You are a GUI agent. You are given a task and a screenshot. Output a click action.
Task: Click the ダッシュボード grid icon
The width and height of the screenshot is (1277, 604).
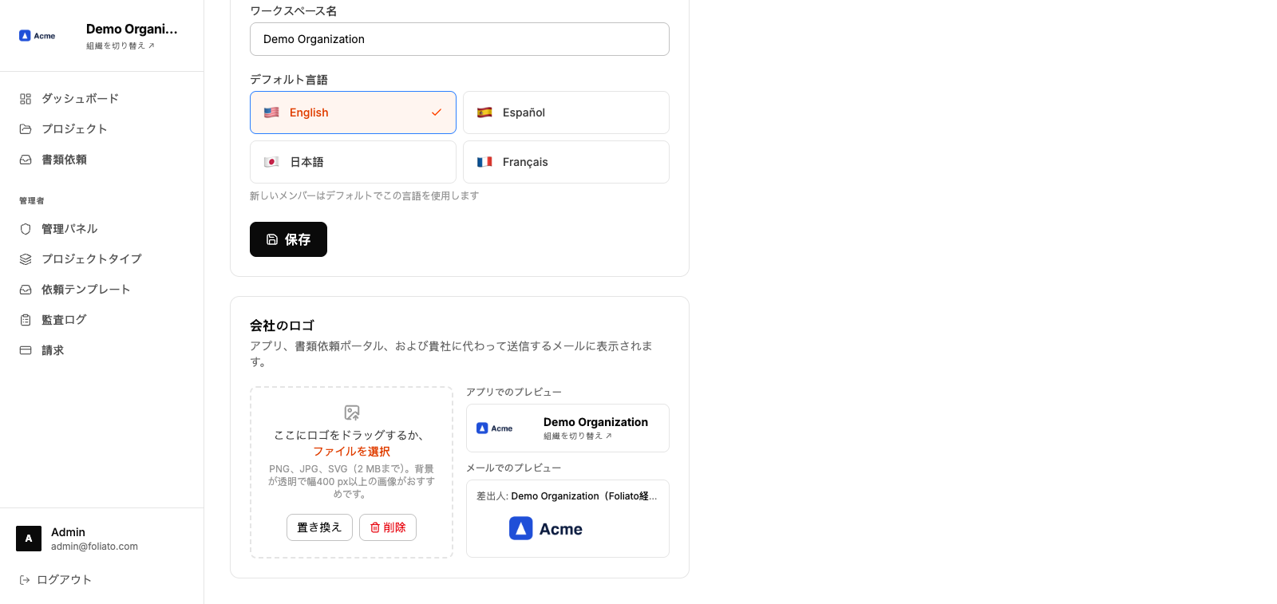pos(26,99)
